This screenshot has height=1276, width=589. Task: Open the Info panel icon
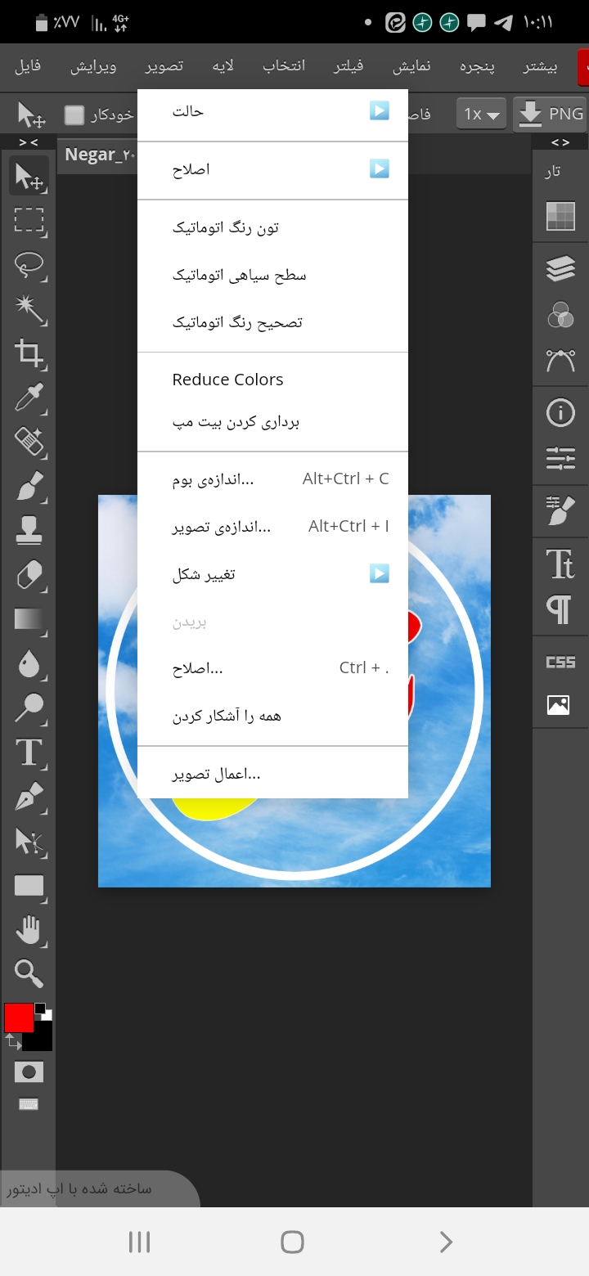tap(560, 413)
